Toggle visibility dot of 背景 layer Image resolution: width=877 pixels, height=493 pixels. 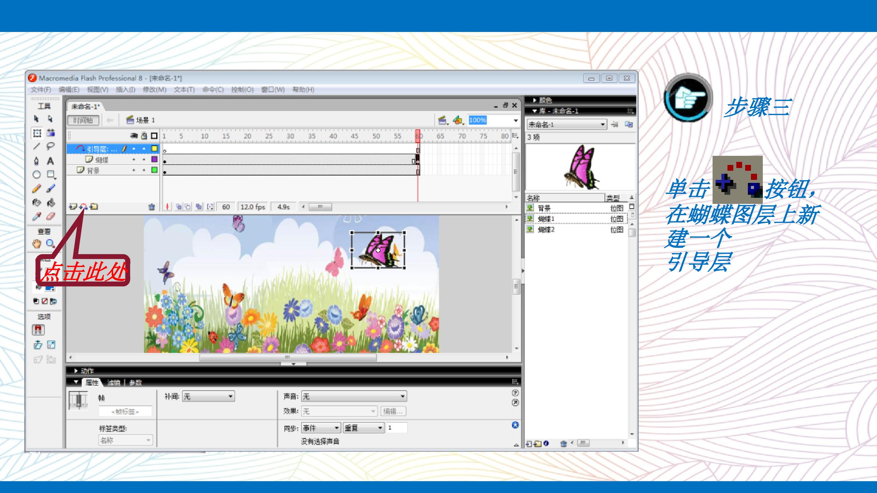pos(134,170)
